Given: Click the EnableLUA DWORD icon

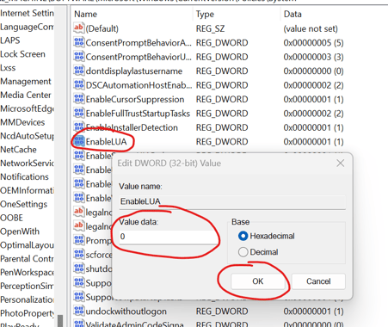Looking at the screenshot, I should click(x=78, y=141).
